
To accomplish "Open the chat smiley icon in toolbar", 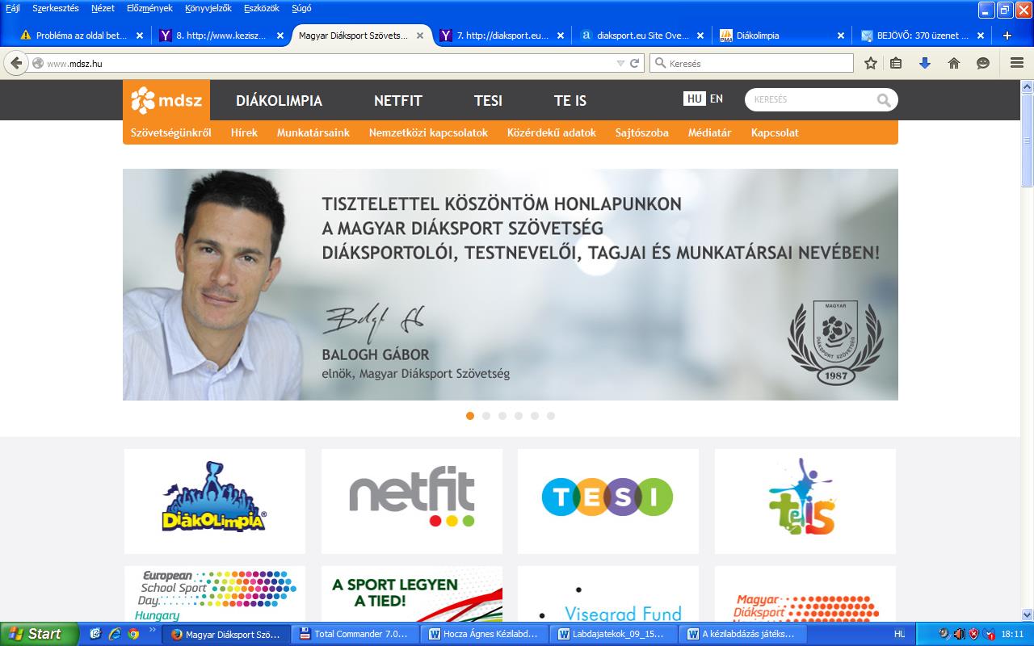I will pyautogui.click(x=983, y=63).
